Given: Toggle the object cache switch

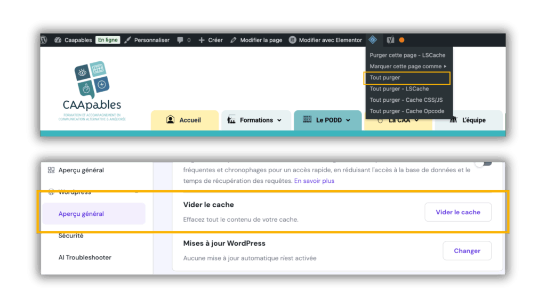Looking at the screenshot, I should [484, 163].
